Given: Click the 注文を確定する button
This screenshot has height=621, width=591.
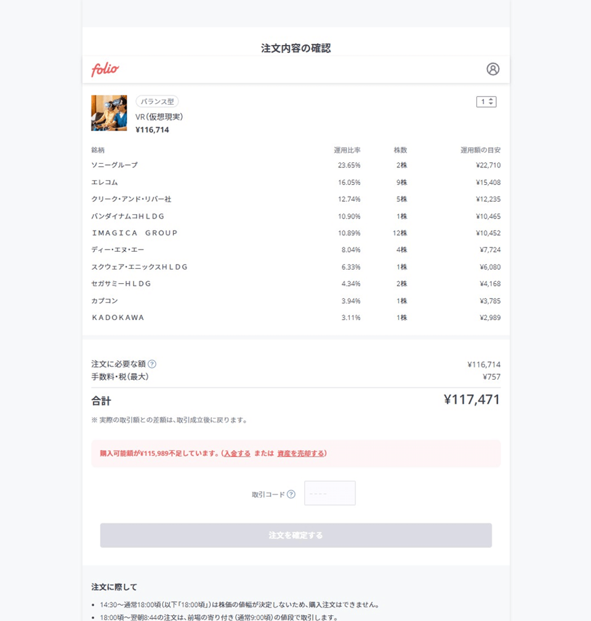Looking at the screenshot, I should [x=296, y=535].
